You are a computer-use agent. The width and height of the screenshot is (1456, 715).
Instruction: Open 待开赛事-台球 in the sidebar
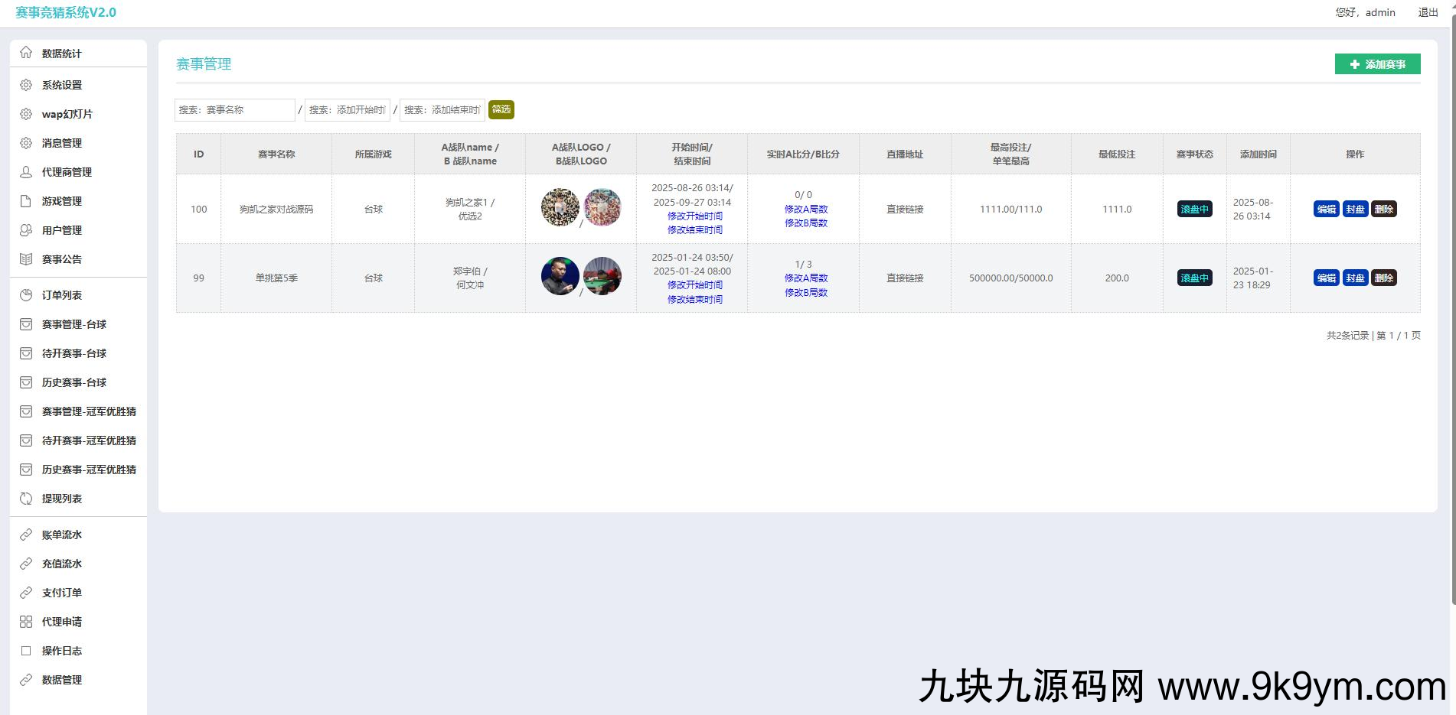(x=73, y=353)
